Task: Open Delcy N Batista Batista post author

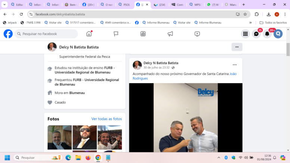Action: pos(161,63)
